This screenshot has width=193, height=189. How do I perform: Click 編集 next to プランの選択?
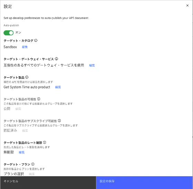click(32, 174)
